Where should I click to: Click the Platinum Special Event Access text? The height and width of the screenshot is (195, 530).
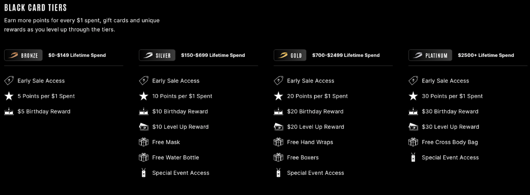(450, 157)
